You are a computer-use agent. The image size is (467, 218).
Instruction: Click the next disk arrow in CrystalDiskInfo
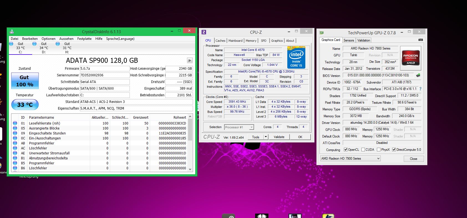(x=190, y=60)
